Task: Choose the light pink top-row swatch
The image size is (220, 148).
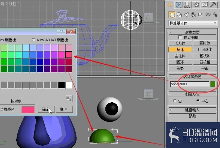Action: (x=69, y=48)
